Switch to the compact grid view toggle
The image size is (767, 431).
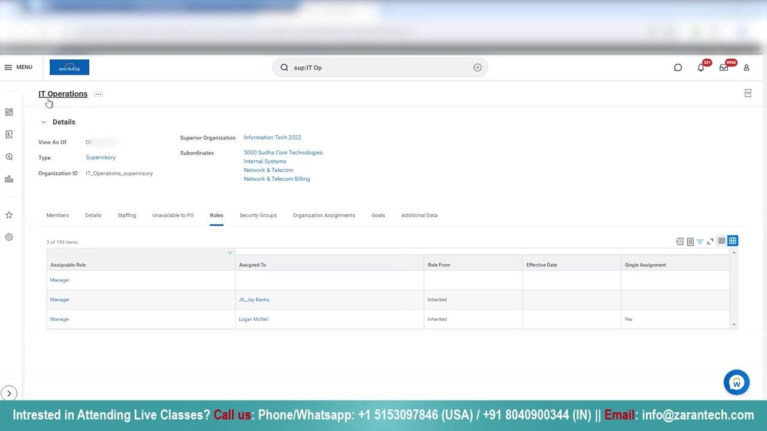[721, 241]
